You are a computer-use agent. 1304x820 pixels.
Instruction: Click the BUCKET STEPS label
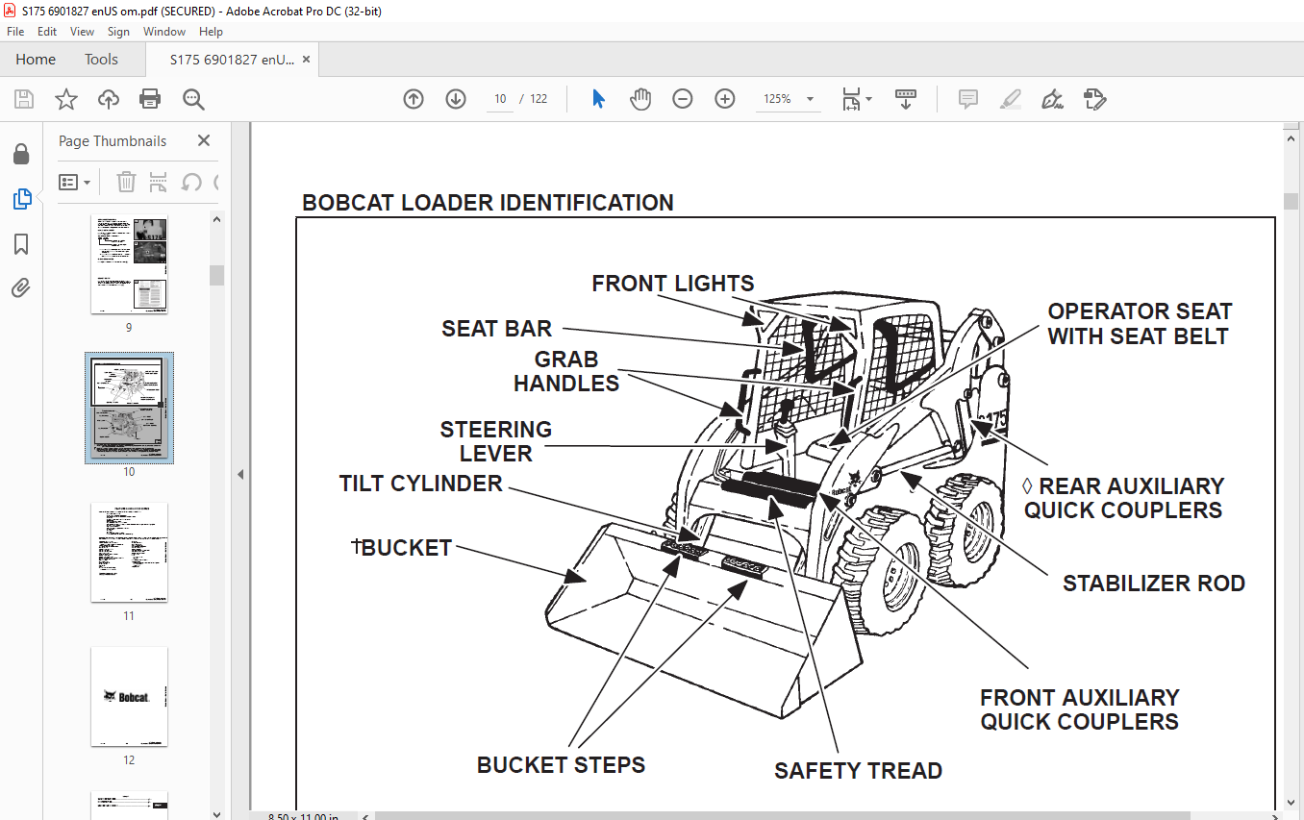pos(562,765)
